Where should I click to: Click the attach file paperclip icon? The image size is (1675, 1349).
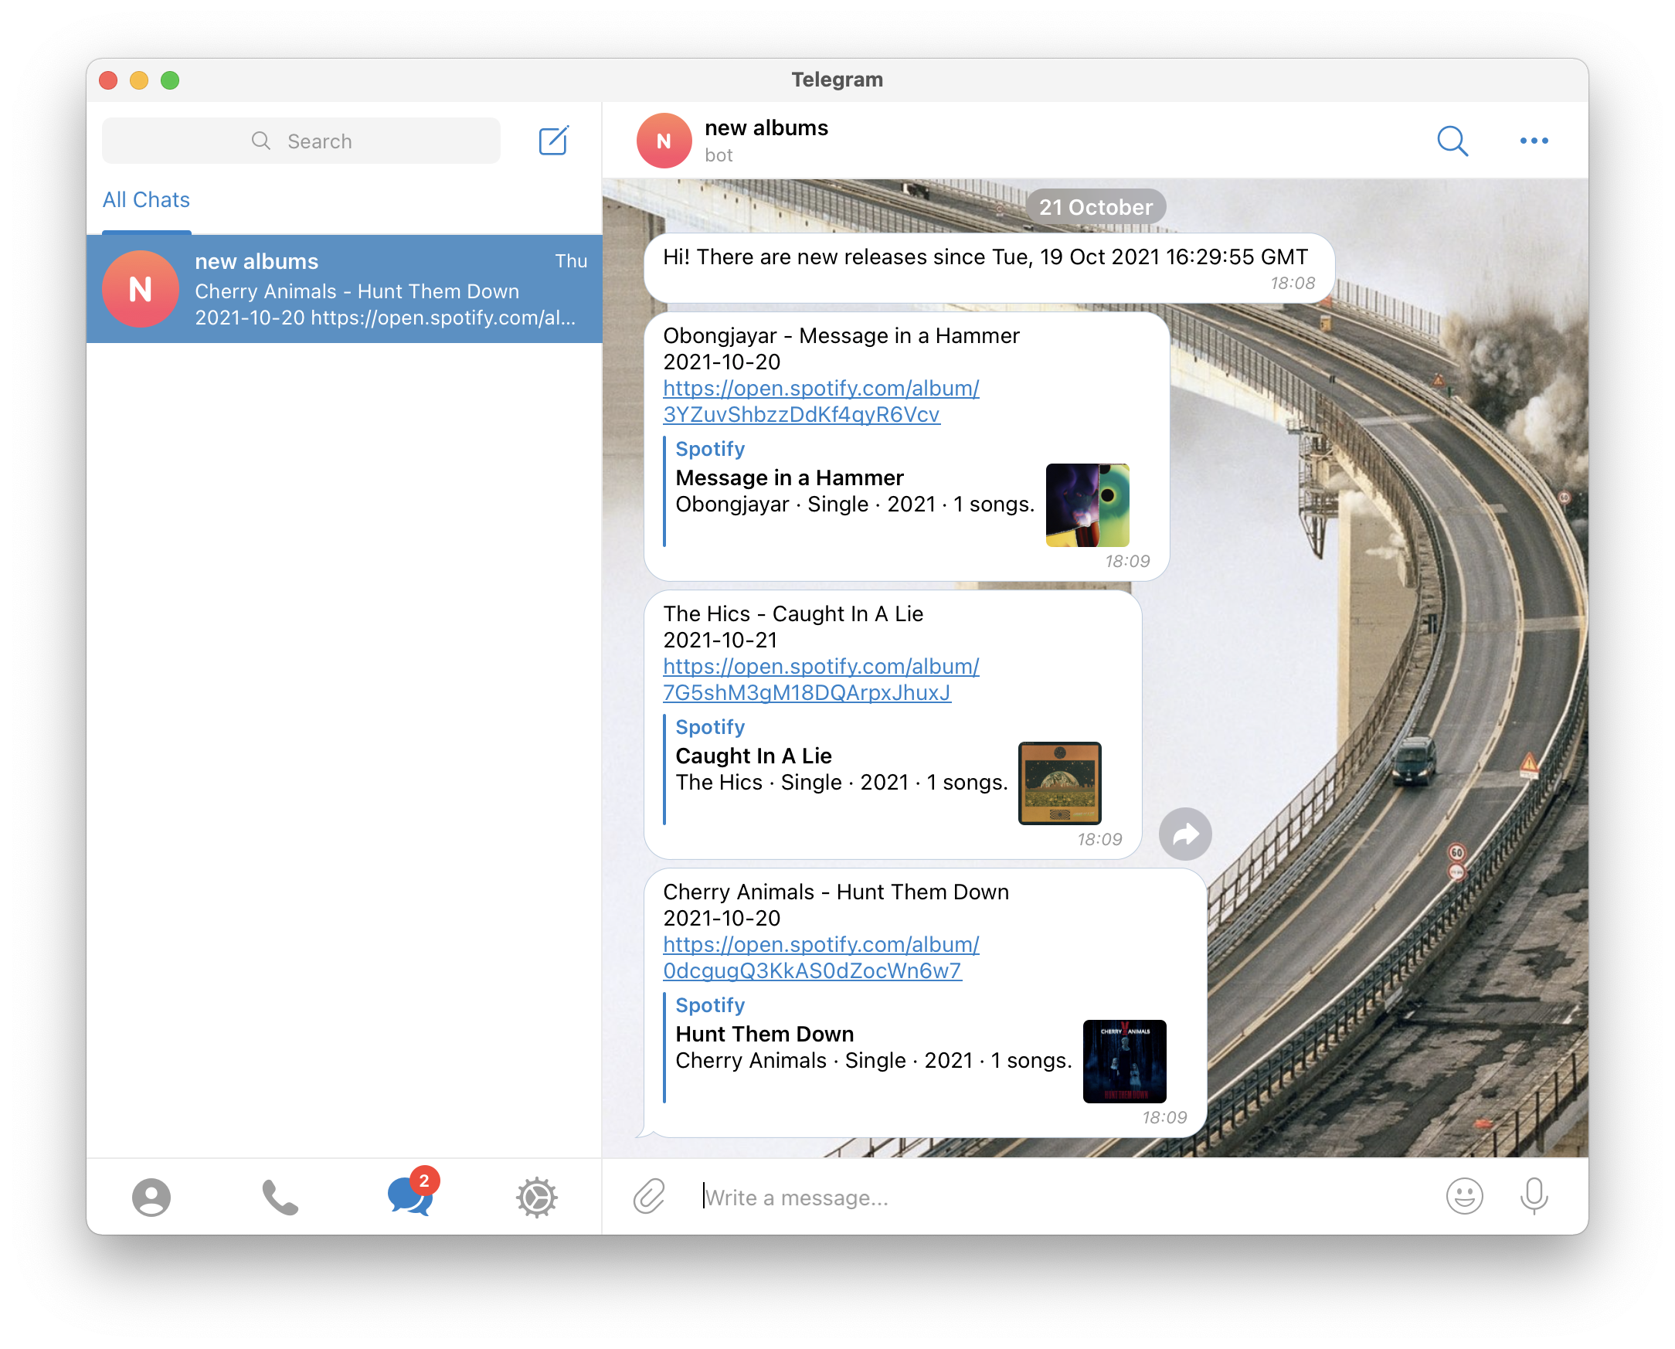649,1196
